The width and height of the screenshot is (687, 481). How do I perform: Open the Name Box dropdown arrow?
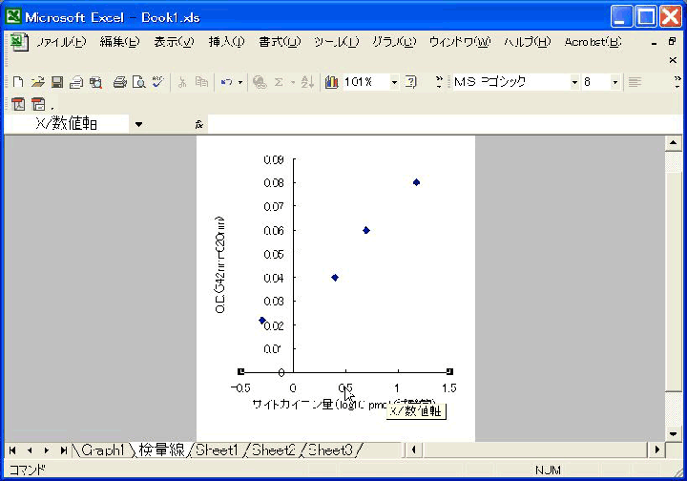(x=138, y=124)
